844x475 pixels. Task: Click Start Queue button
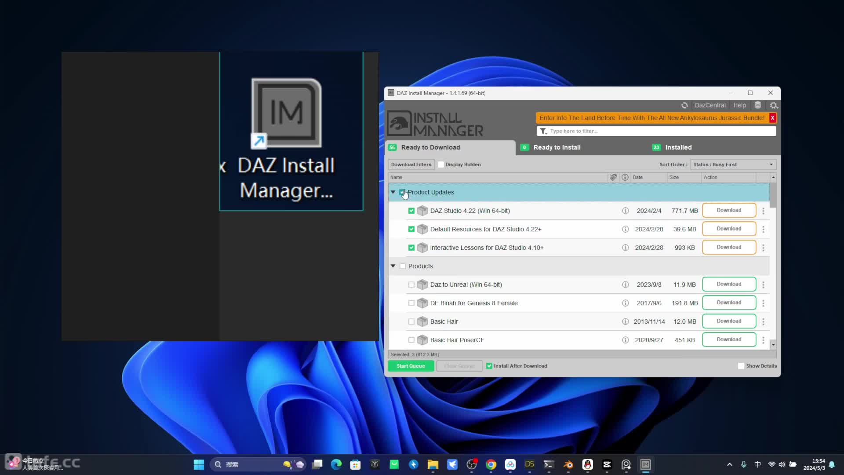coord(411,366)
